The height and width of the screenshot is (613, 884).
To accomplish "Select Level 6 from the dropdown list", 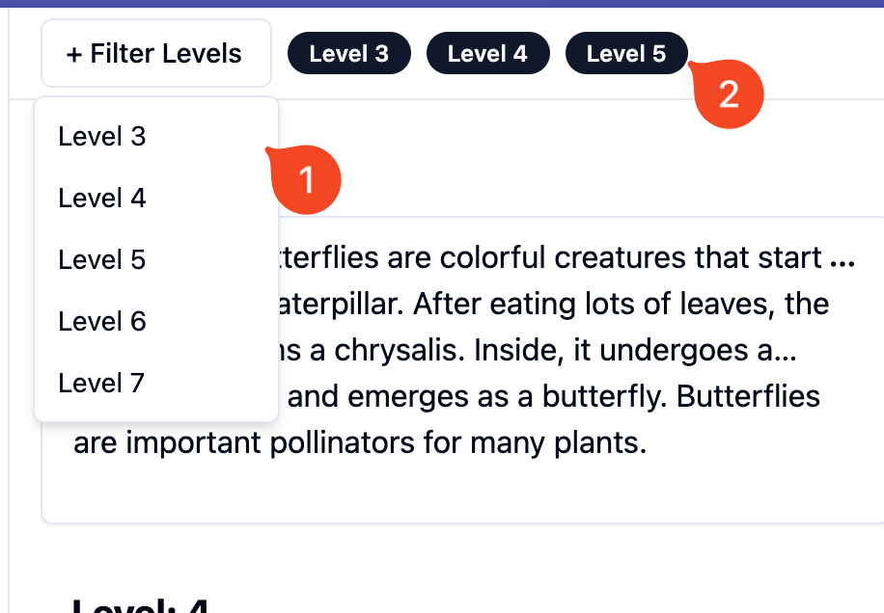I will tap(102, 322).
